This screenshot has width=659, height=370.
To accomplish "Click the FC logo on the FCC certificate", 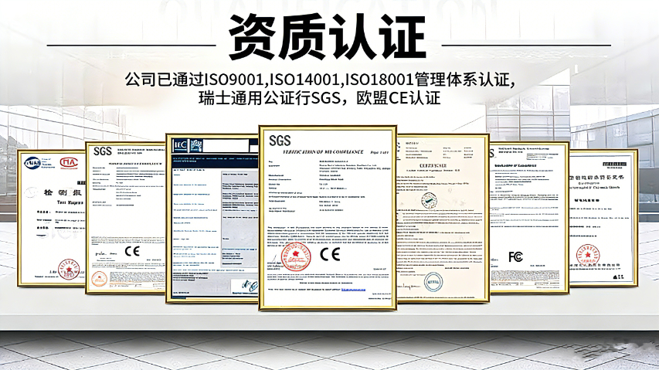I will point(515,256).
